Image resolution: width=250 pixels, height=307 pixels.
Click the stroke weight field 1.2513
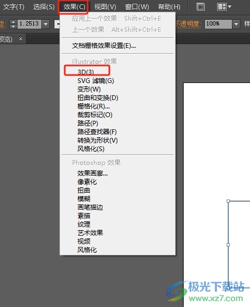click(29, 24)
